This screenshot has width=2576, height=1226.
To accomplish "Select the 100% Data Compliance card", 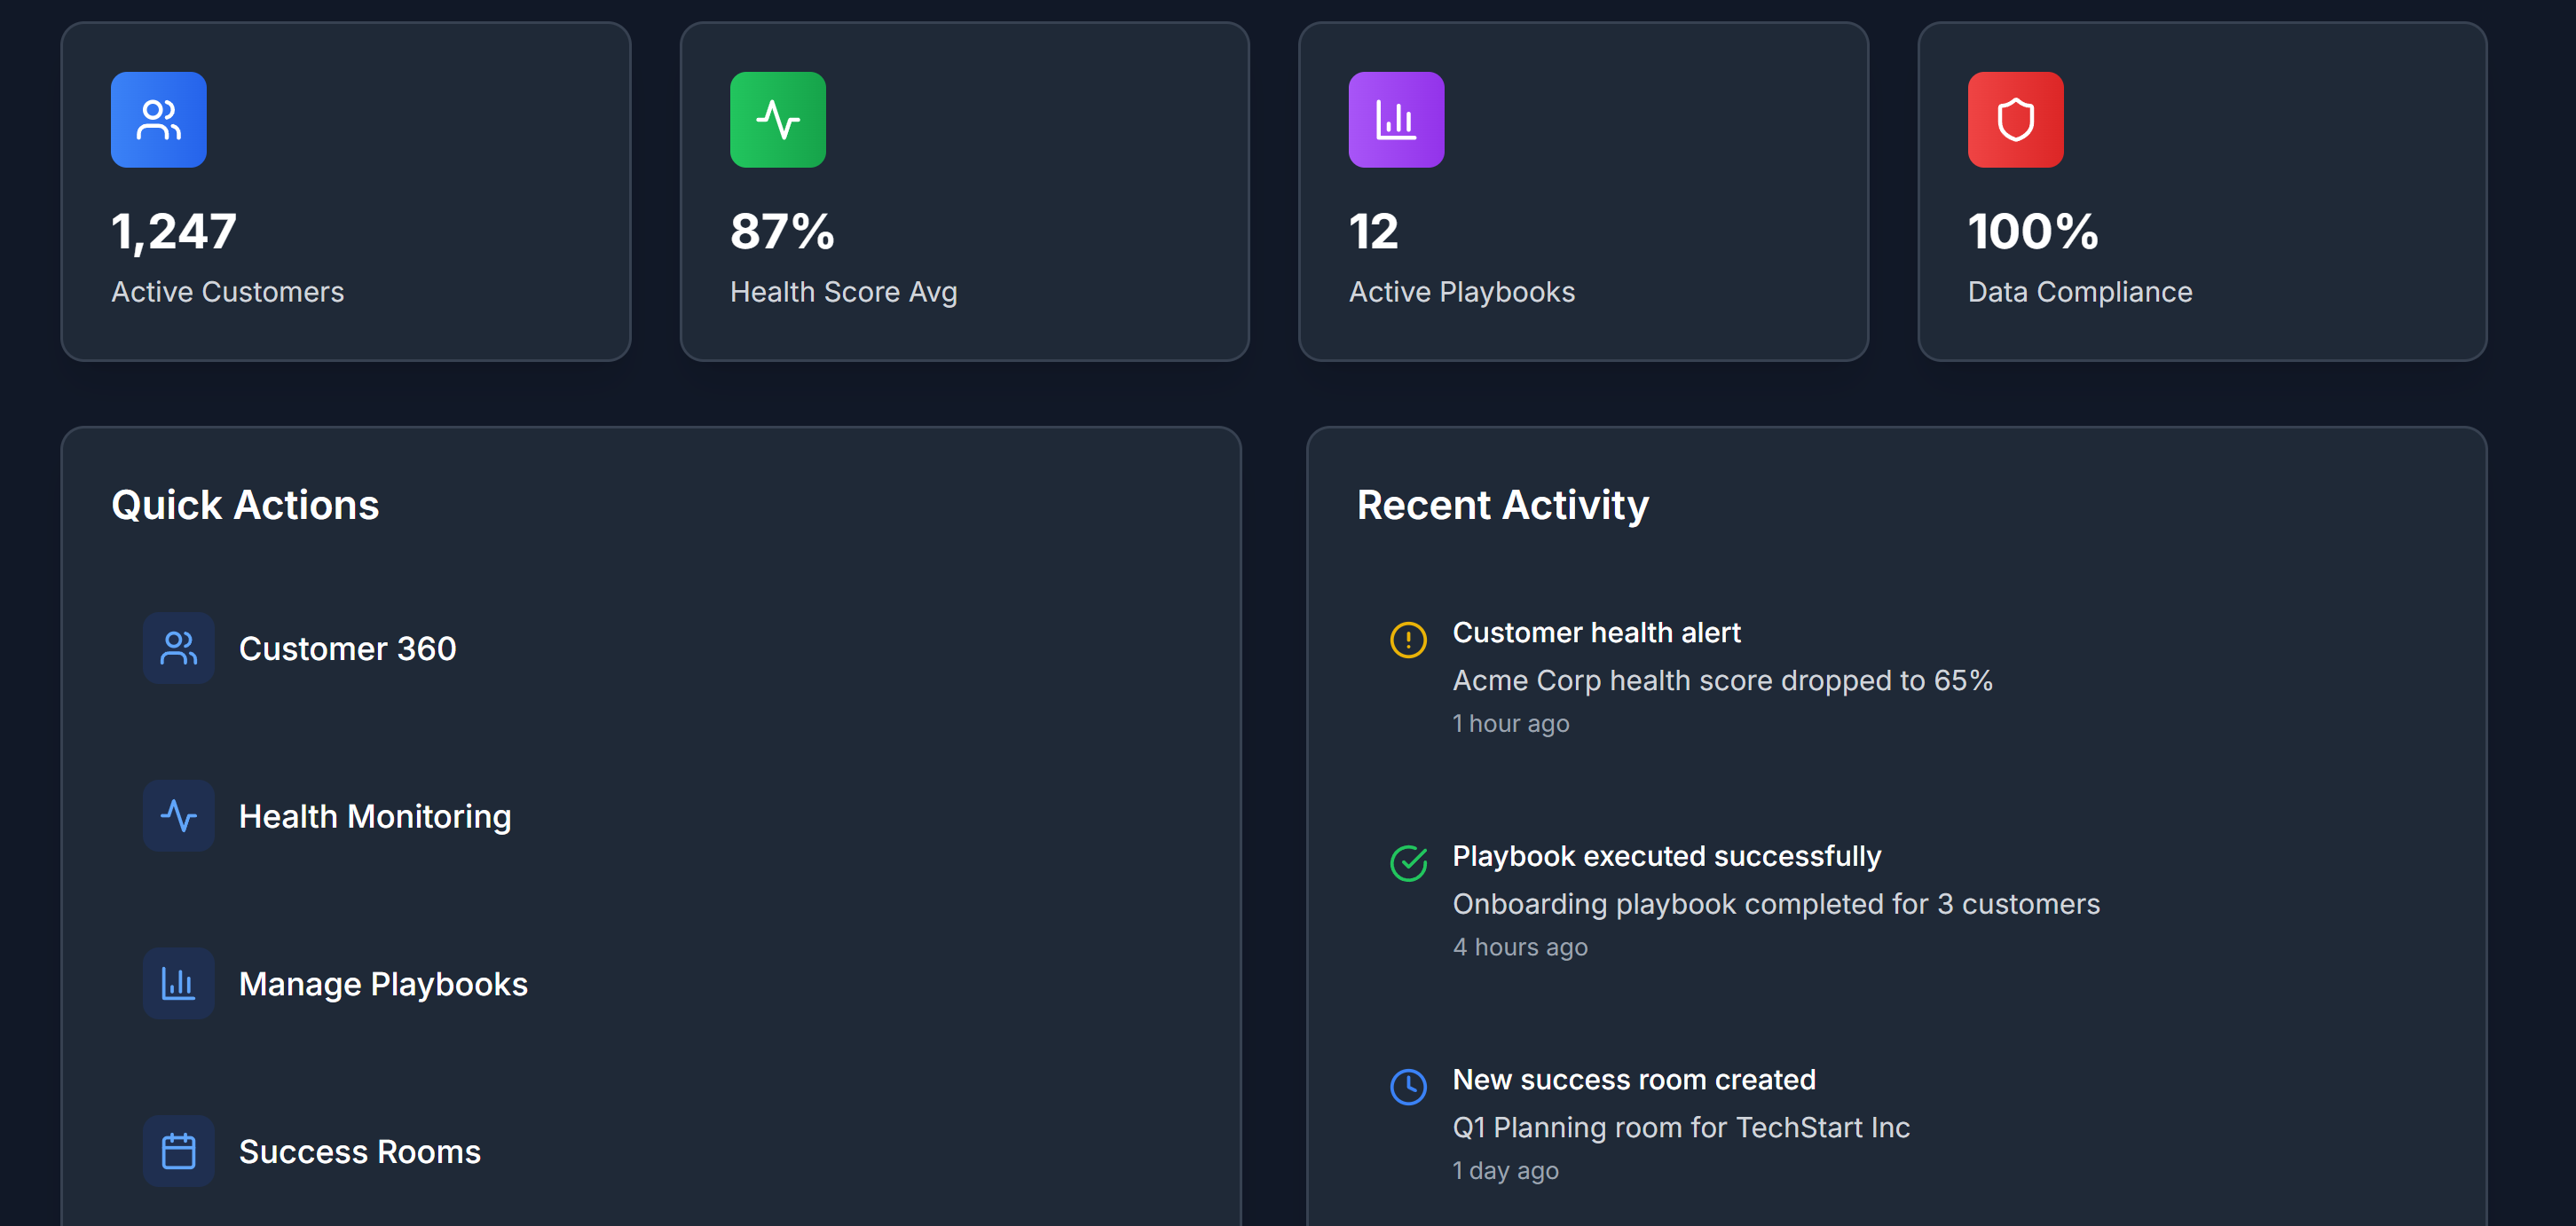I will [2202, 191].
